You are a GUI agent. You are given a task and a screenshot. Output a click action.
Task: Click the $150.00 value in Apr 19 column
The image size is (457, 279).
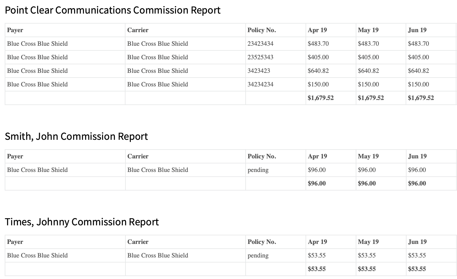coord(318,84)
